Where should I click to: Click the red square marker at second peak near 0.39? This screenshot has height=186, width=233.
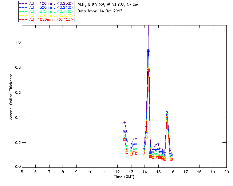167,118
